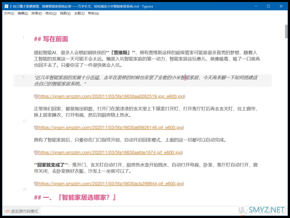This screenshot has height=218, width=290.
Task: Click the bold text 回家就变成了
Action: point(51,165)
